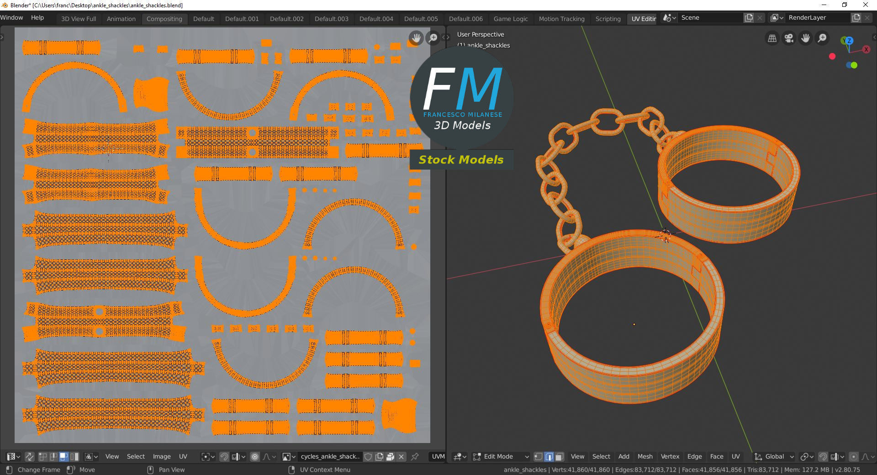Select UV vertex selection mode
The width and height of the screenshot is (877, 475).
42,456
